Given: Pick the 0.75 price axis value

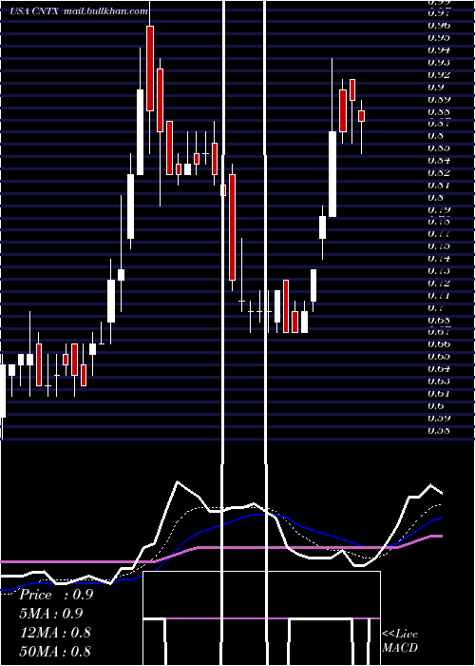Looking at the screenshot, I should [438, 245].
